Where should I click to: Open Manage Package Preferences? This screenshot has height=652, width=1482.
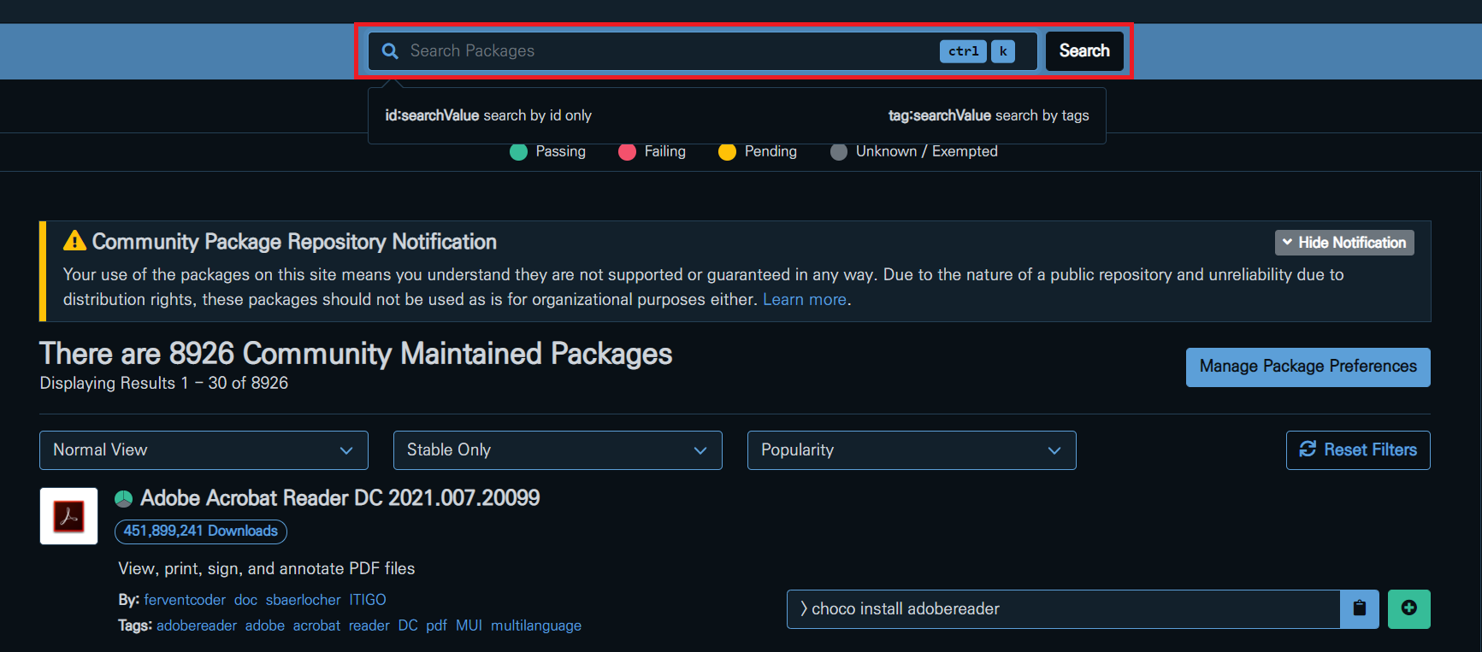[x=1308, y=367]
